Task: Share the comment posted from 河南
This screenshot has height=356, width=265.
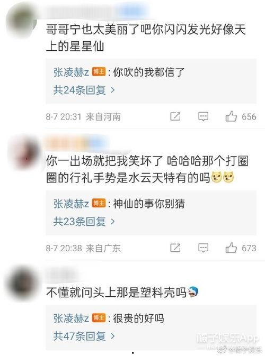Action: pyautogui.click(x=175, y=116)
